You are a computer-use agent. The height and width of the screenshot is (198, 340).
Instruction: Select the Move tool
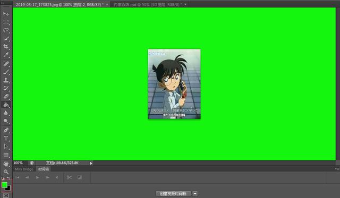tap(6, 13)
